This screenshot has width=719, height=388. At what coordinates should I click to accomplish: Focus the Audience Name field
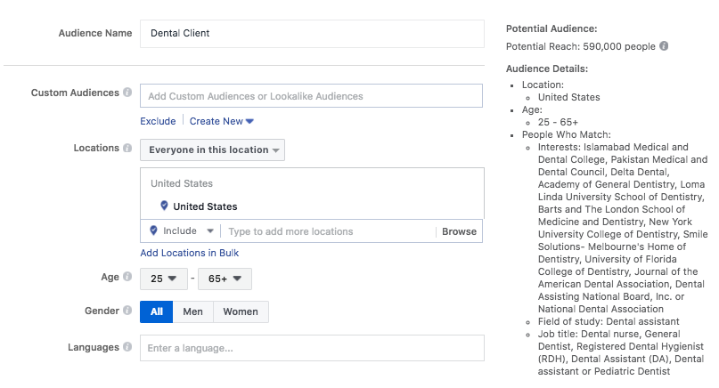pyautogui.click(x=312, y=34)
